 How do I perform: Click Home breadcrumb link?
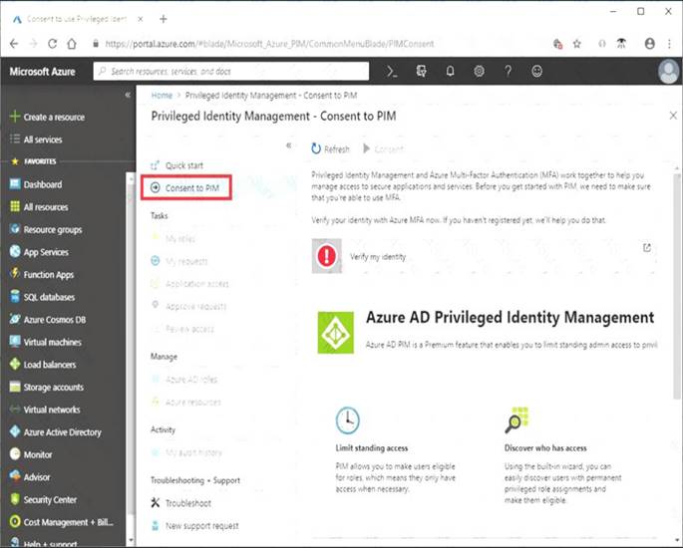coord(162,95)
